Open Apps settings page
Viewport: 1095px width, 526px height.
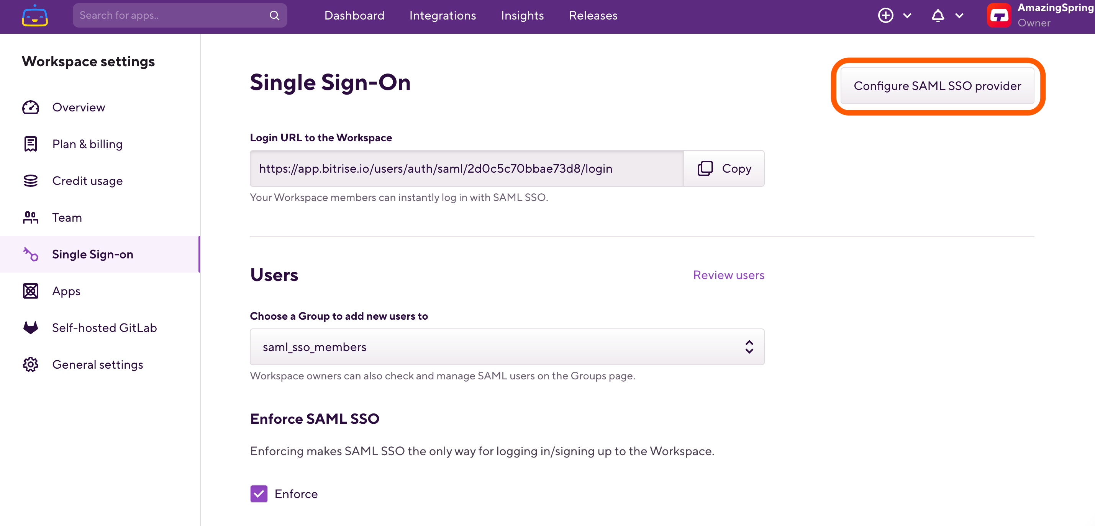tap(100, 291)
